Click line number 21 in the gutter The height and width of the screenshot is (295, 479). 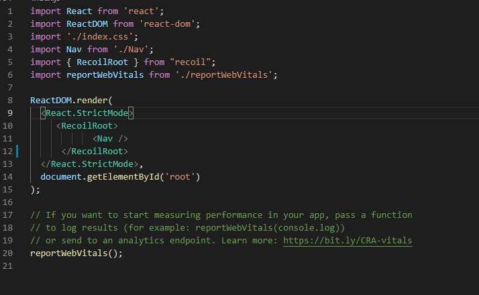pyautogui.click(x=7, y=266)
